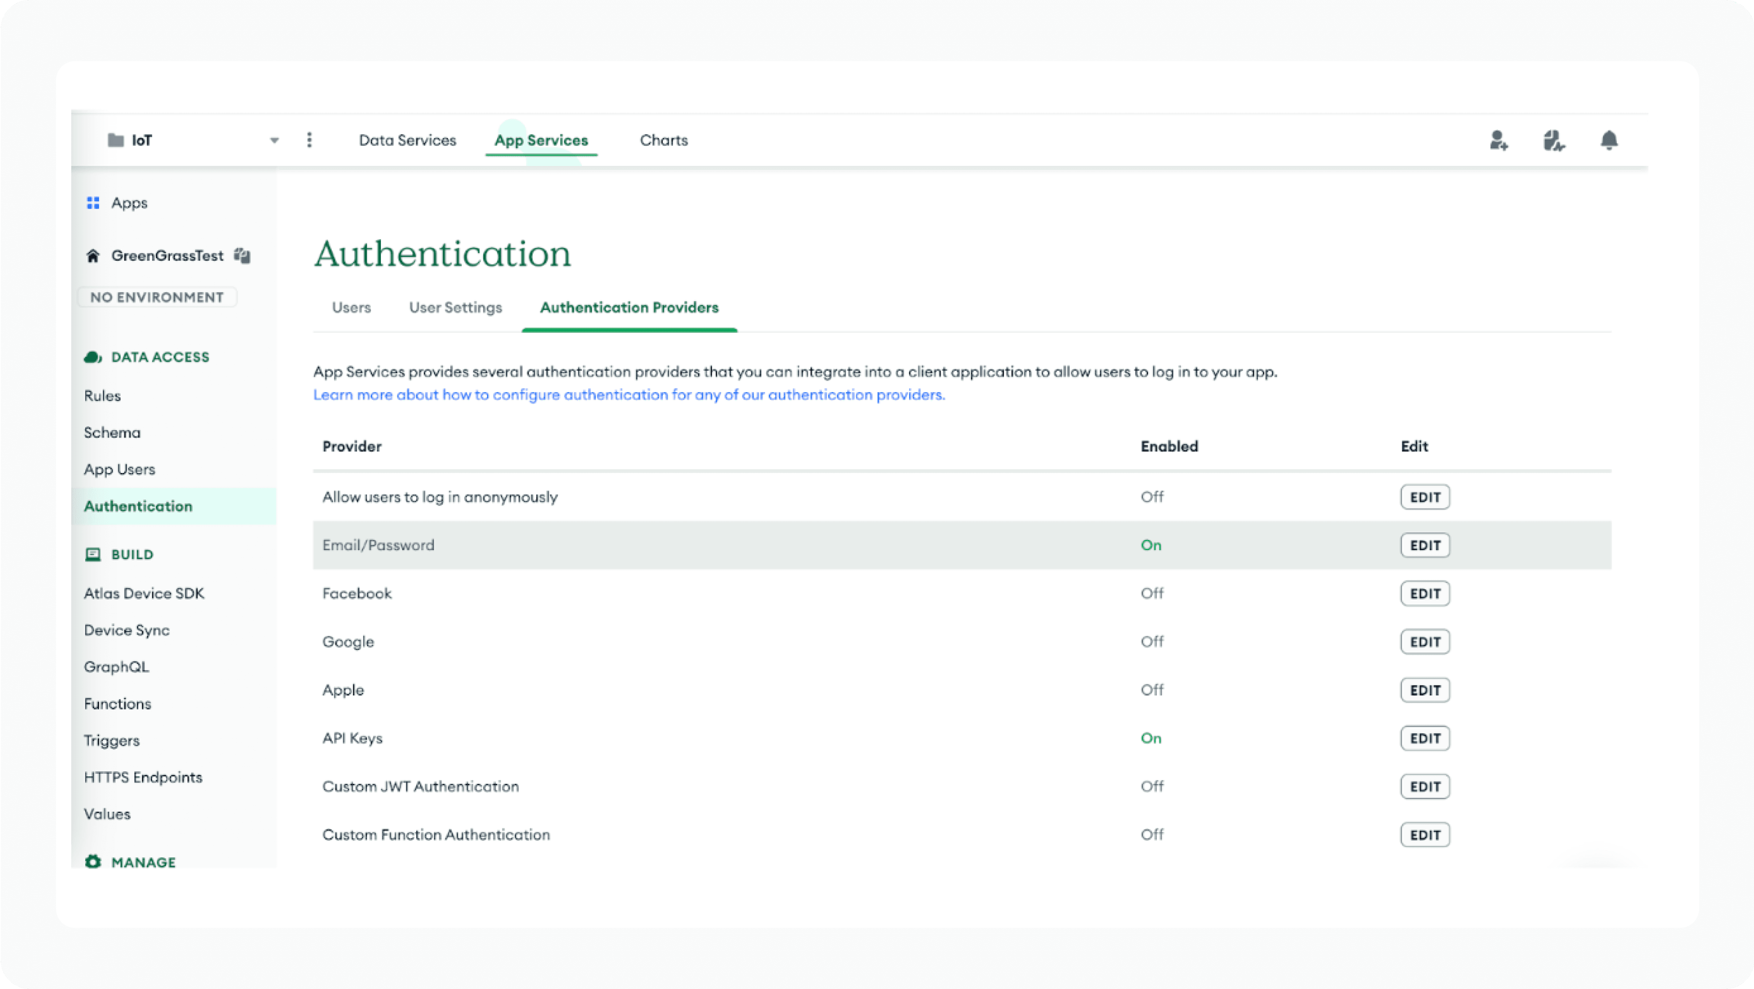Edit the API Keys provider

pyautogui.click(x=1425, y=738)
